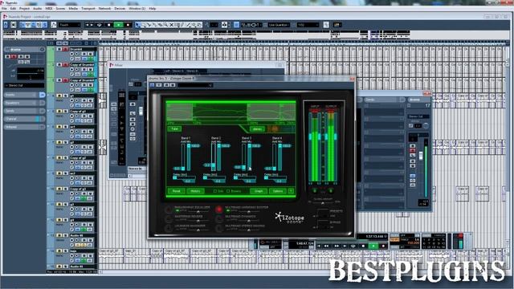Toggle Cycle button in main toolbar
The width and height of the screenshot is (514, 289).
click(100, 25)
